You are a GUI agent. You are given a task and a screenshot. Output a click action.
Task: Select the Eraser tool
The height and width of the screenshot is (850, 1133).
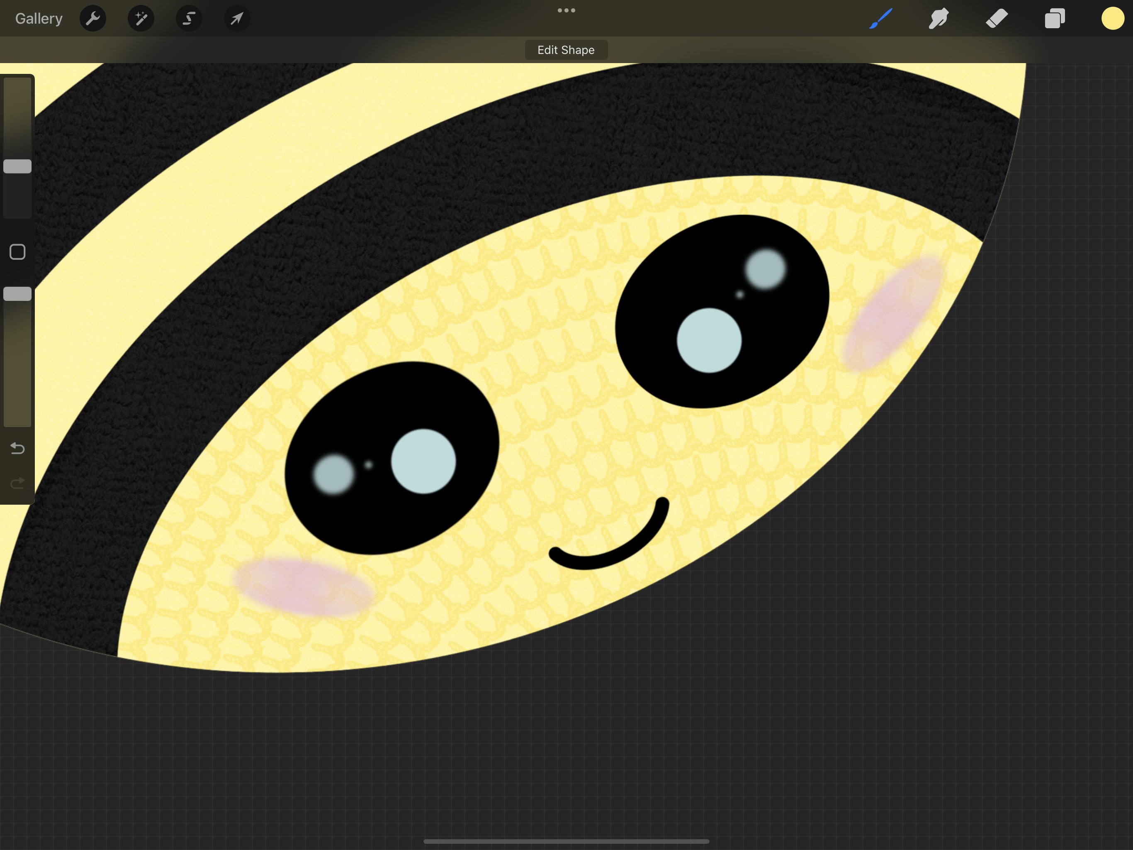997,19
